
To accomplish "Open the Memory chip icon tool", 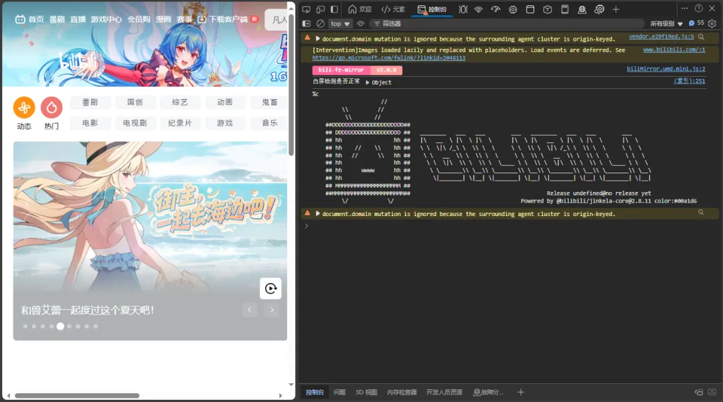I will point(513,9).
